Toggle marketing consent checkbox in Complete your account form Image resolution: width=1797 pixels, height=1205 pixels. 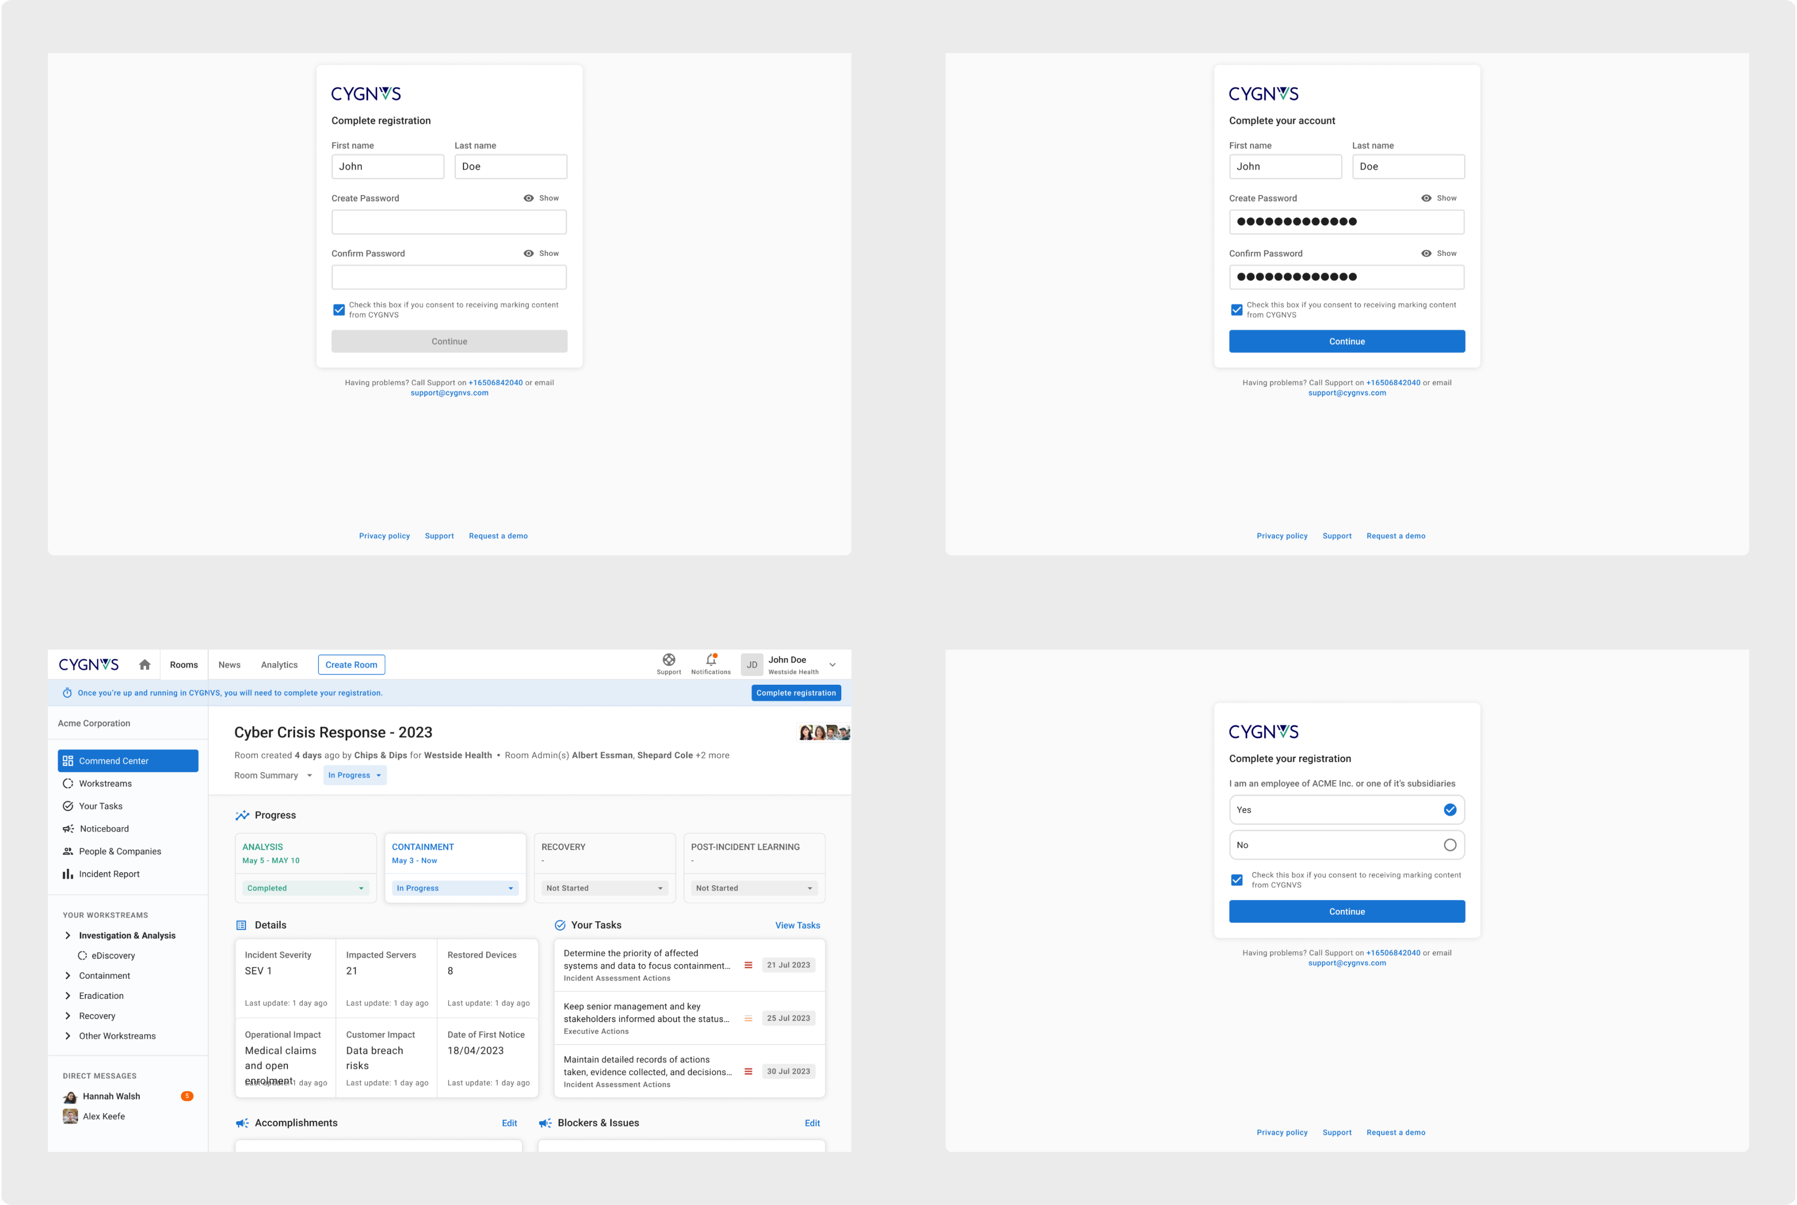(x=1236, y=310)
